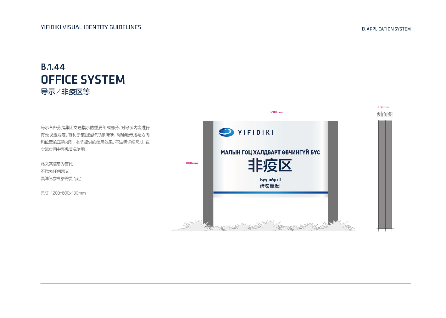This screenshot has width=446, height=318.
Task: Click the B.1.44 section number
Action: 53,67
